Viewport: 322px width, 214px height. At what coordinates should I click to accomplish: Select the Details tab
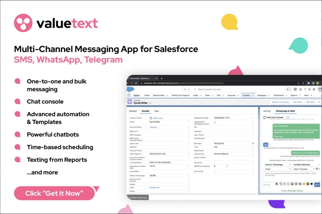click(x=145, y=111)
